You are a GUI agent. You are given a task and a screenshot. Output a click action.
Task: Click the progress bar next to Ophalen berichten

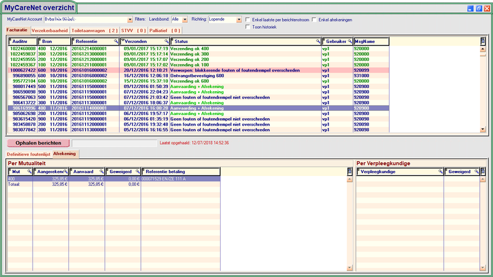pos(114,142)
